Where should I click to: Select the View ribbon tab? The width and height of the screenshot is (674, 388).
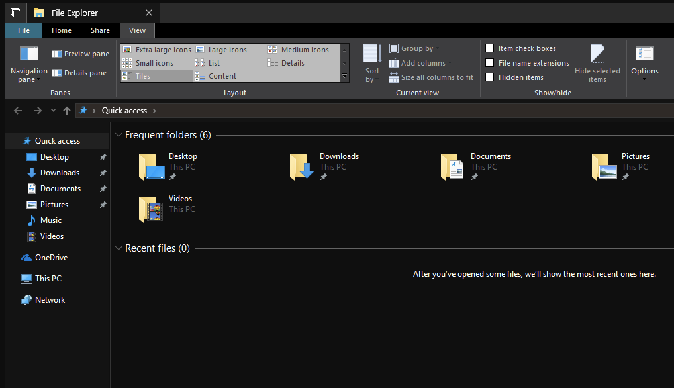tap(137, 30)
